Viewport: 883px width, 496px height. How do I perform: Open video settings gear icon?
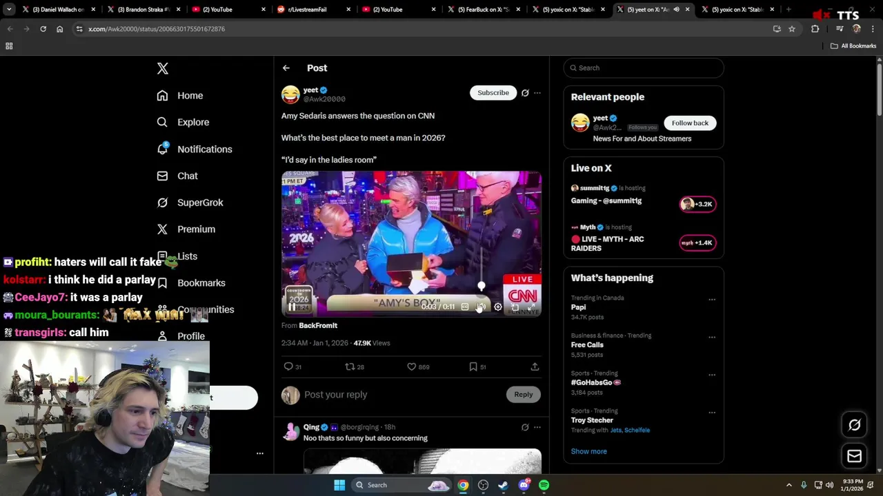(x=498, y=307)
